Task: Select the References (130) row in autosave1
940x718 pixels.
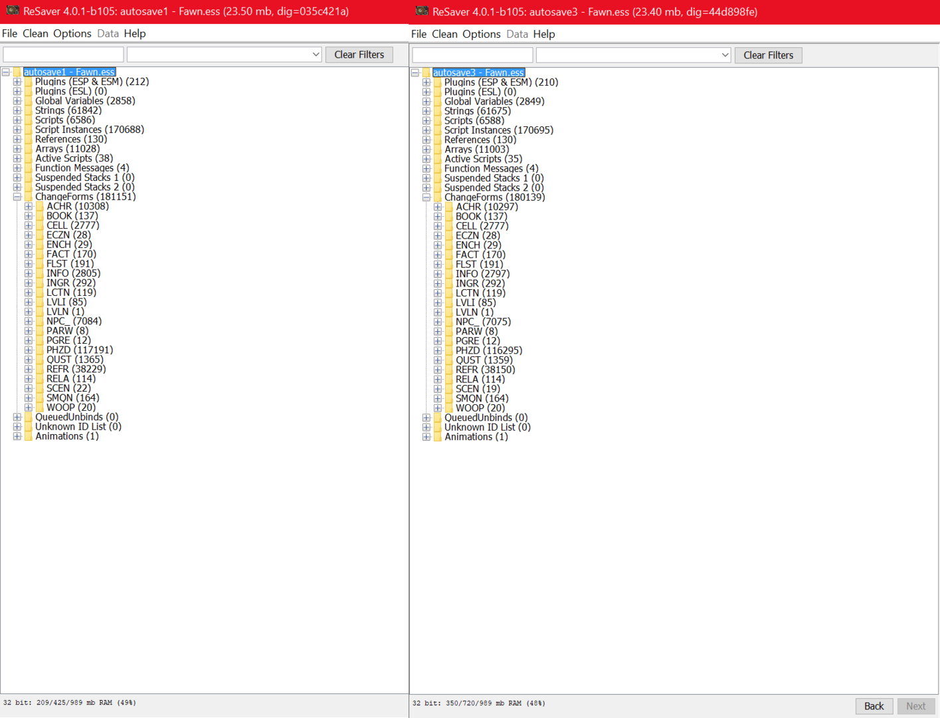Action: [x=71, y=139]
